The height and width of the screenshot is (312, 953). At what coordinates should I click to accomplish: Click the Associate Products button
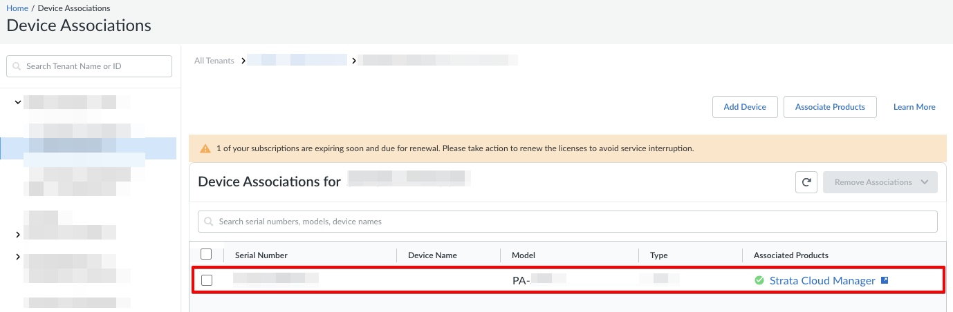(x=830, y=107)
